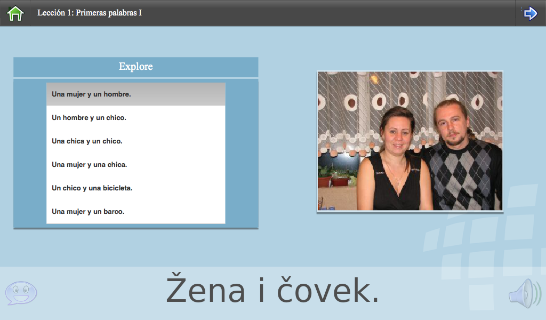The image size is (546, 320).
Task: Play audio with the speaker icon
Action: tap(525, 293)
